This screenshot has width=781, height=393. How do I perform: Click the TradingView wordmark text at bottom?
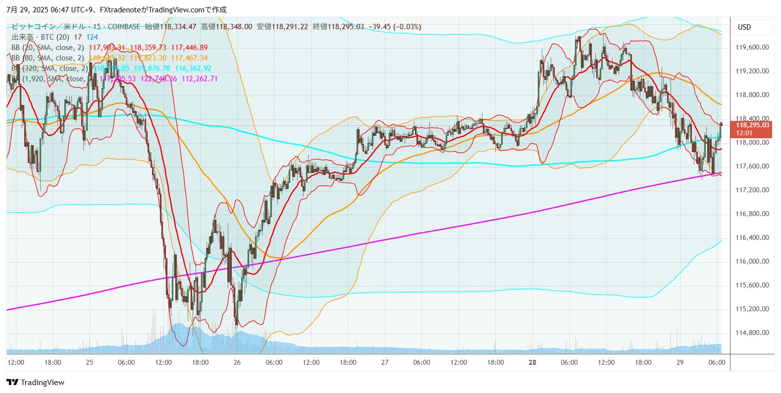[43, 382]
